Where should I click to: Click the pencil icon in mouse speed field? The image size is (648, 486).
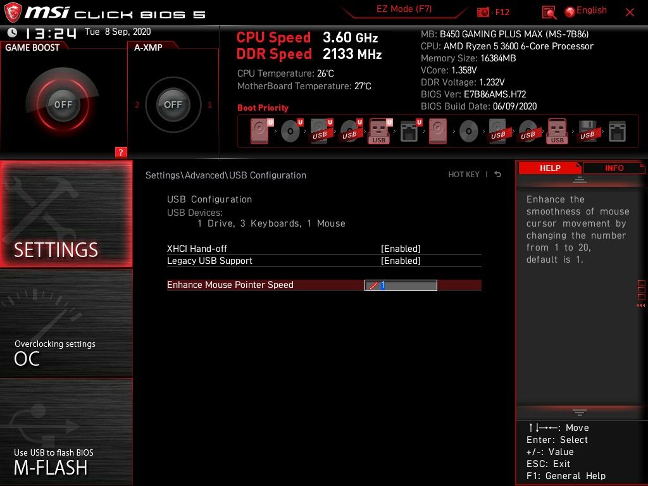coord(373,285)
